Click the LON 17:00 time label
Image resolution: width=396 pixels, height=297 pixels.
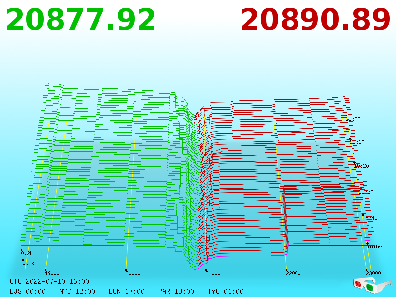(x=127, y=291)
